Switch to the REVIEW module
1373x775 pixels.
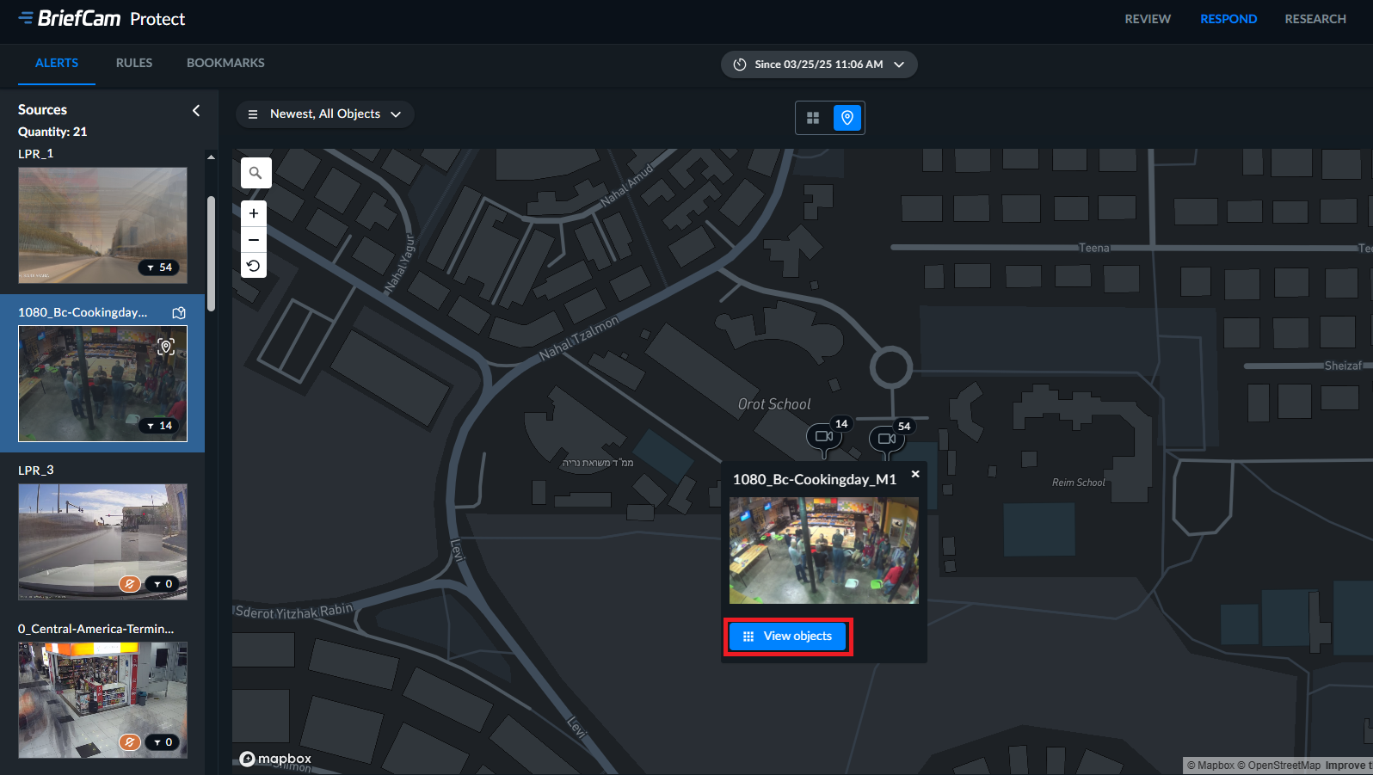(x=1148, y=19)
